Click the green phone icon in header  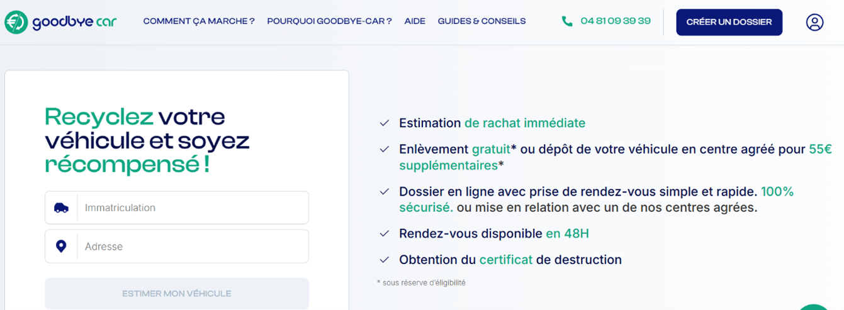[567, 21]
